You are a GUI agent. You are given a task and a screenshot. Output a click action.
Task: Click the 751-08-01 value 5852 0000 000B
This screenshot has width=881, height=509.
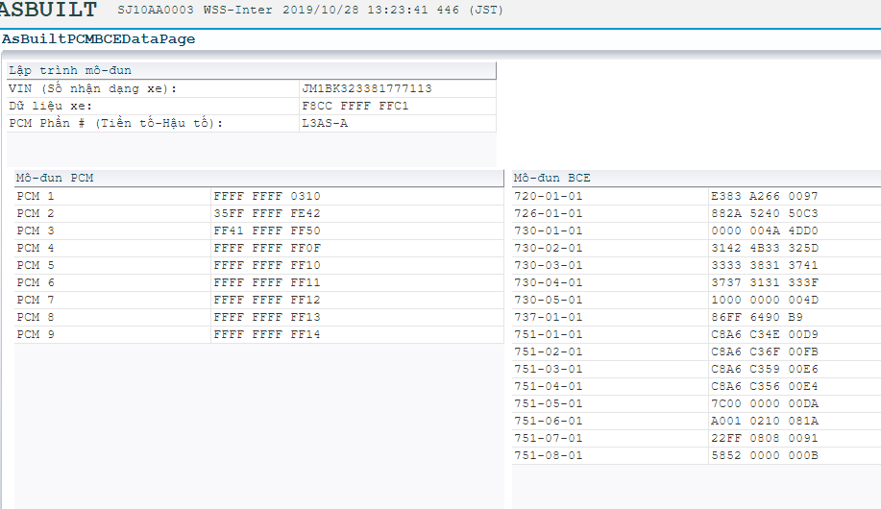(x=764, y=455)
